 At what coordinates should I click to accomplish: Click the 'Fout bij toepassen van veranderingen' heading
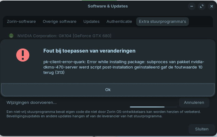click(x=89, y=51)
